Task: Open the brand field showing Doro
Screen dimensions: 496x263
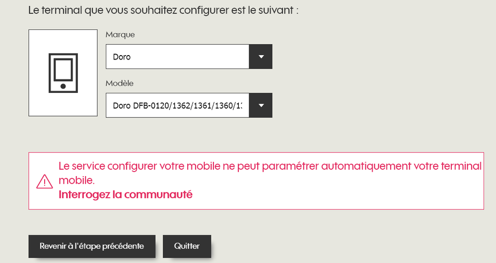Action: coord(177,57)
